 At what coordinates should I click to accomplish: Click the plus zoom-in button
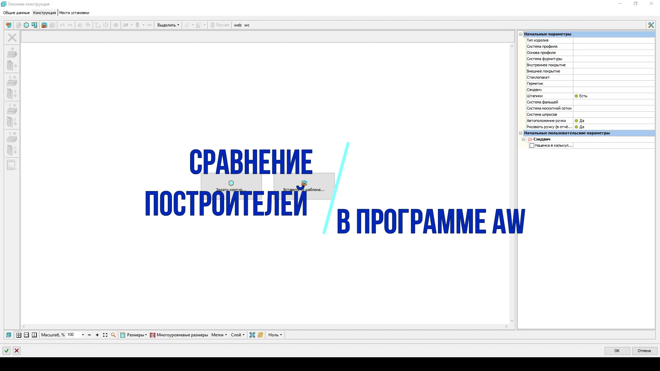click(x=97, y=335)
